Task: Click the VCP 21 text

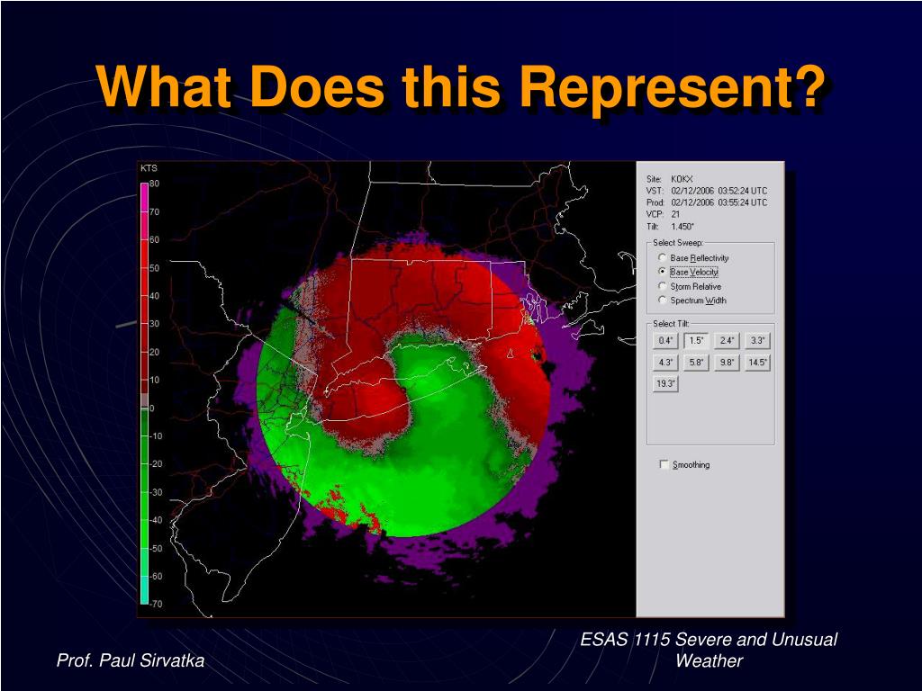Action: coord(663,214)
